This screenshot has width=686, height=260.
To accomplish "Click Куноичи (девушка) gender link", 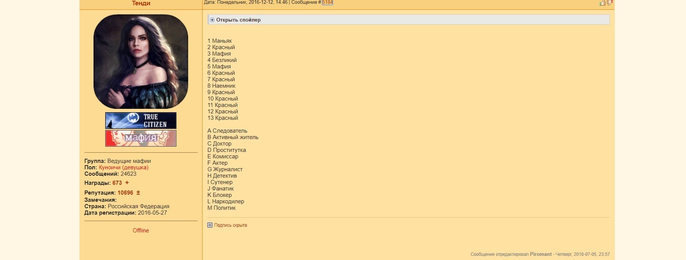I will 123,167.
